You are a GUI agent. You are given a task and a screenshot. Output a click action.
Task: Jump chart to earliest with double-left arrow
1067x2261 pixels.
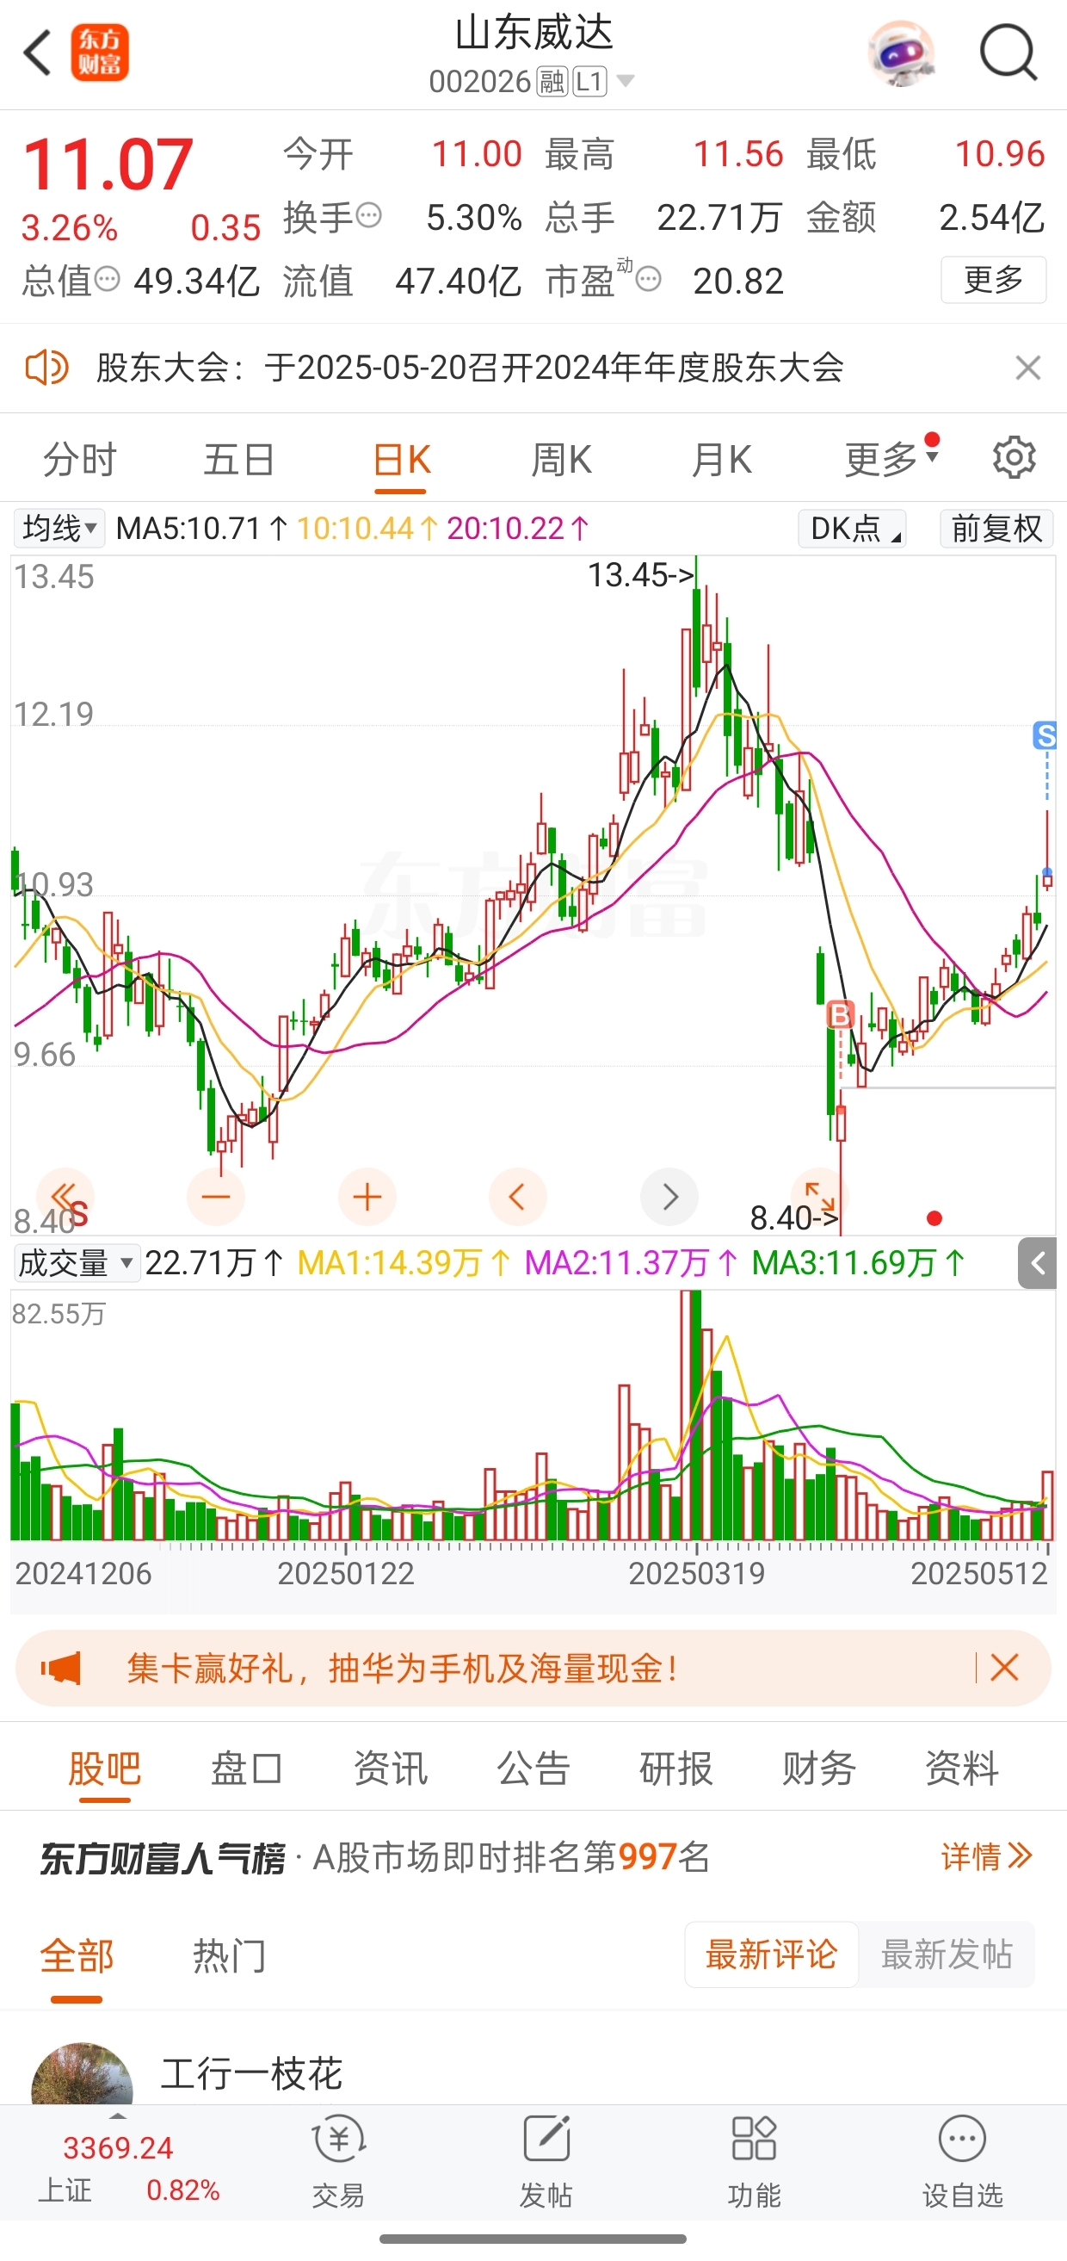coord(65,1196)
